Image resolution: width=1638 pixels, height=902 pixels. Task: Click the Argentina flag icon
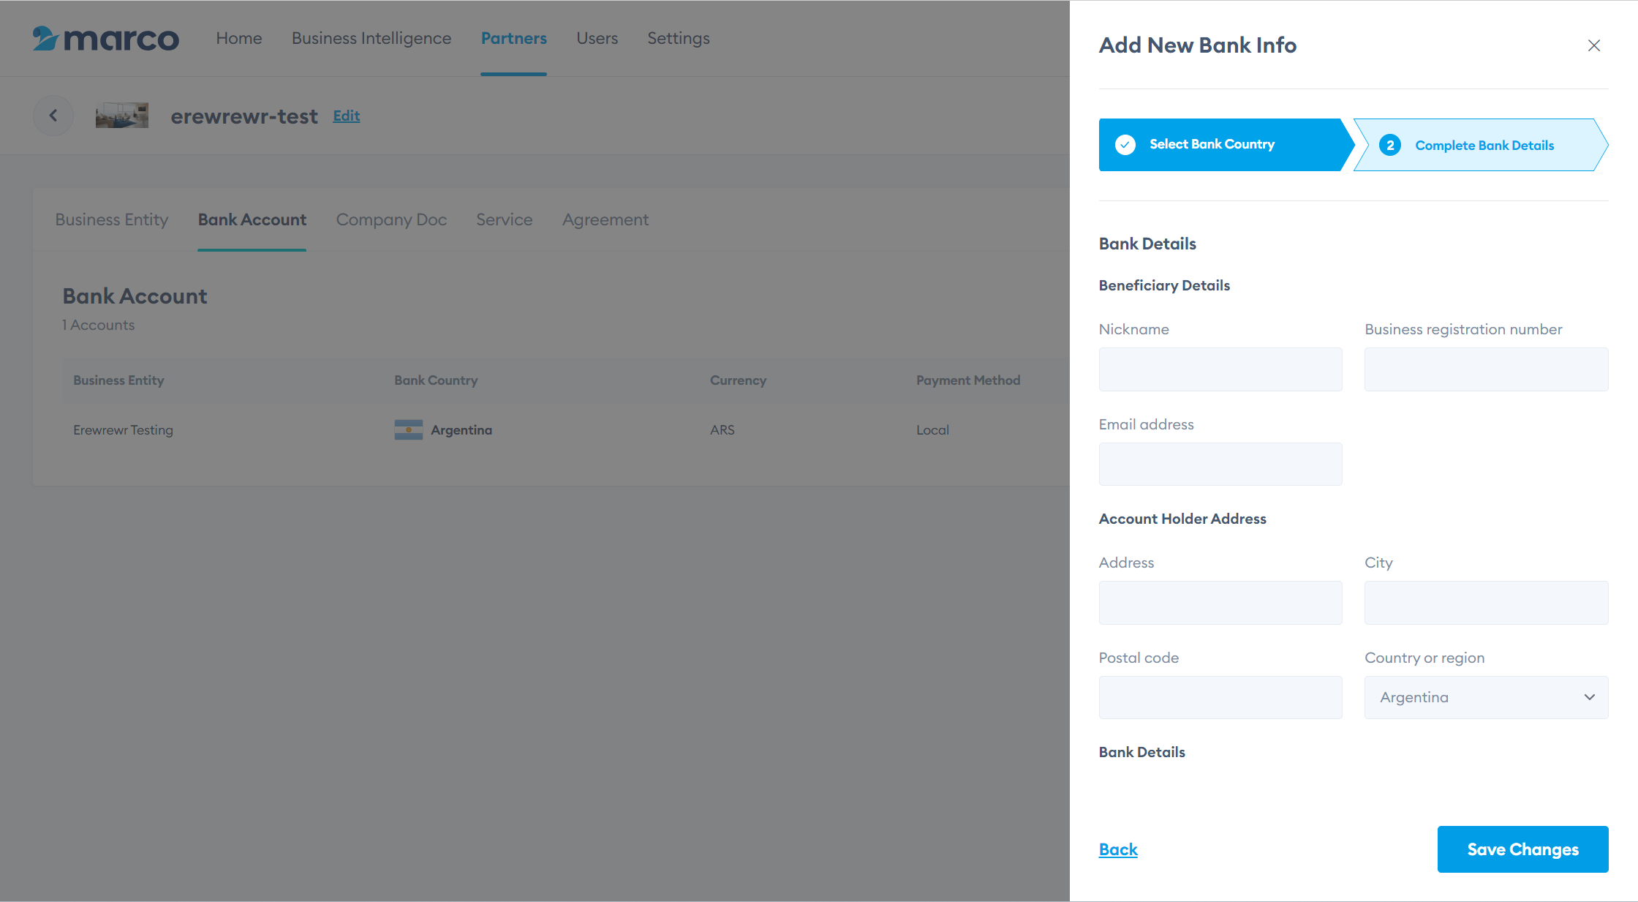[408, 430]
